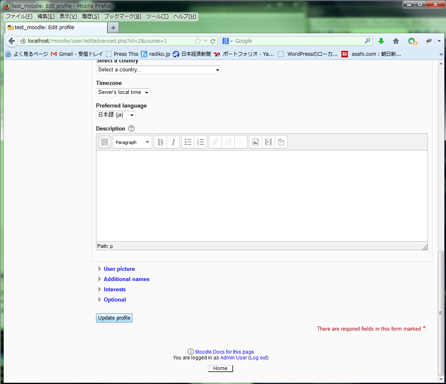Open the radiko.jp bookmark

pos(156,54)
